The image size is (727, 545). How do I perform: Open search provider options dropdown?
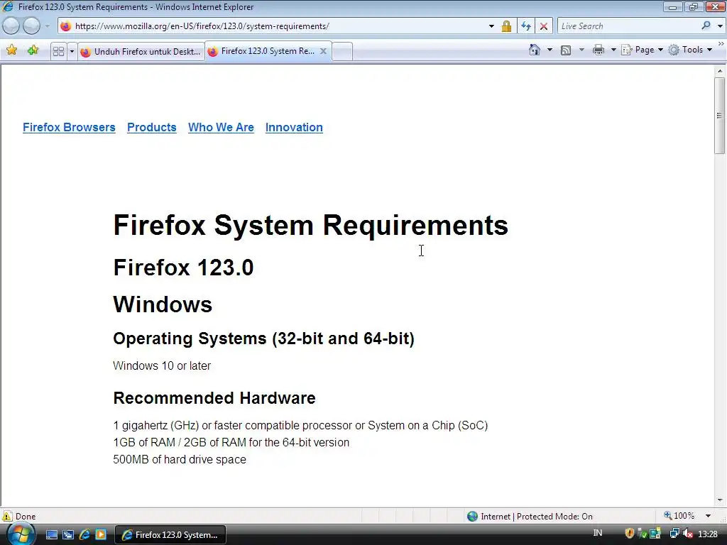coord(720,26)
